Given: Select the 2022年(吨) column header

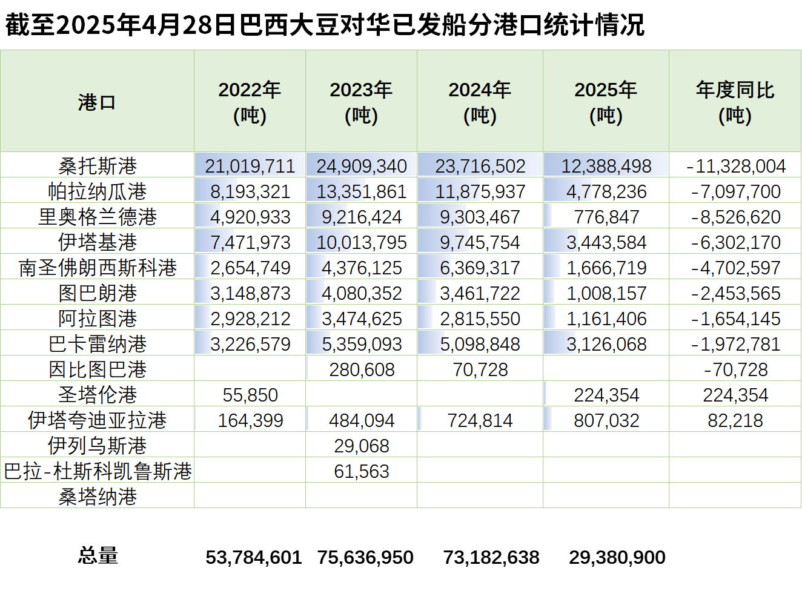Looking at the screenshot, I should [250, 102].
